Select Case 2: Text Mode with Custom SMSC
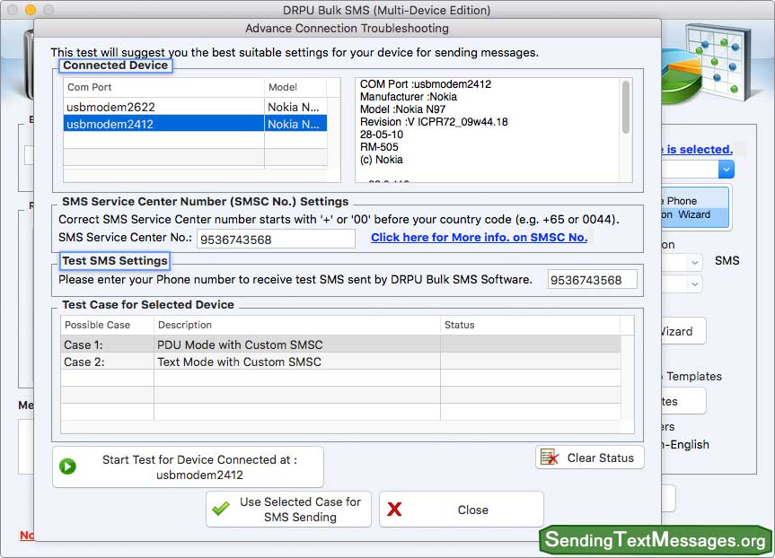775x558 pixels. [x=340, y=362]
